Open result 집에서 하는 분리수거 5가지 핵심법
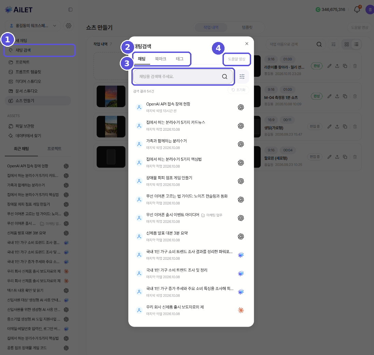The width and height of the screenshot is (374, 355). [x=191, y=162]
